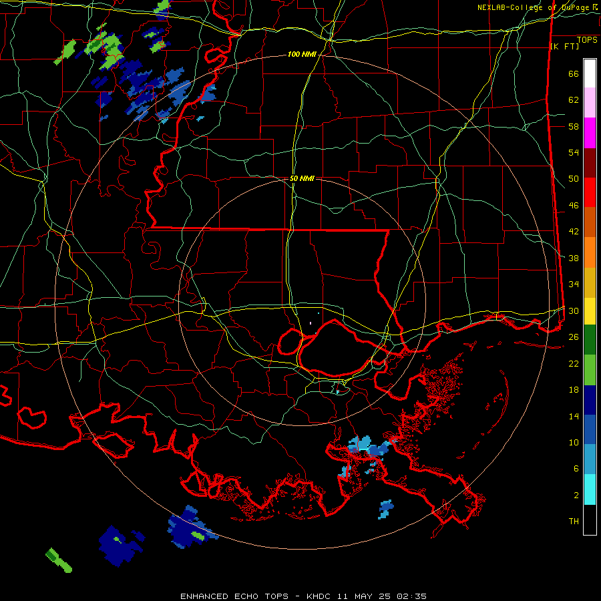The image size is (601, 601).
Task: Click the "22" legend value
Action: pos(574,363)
